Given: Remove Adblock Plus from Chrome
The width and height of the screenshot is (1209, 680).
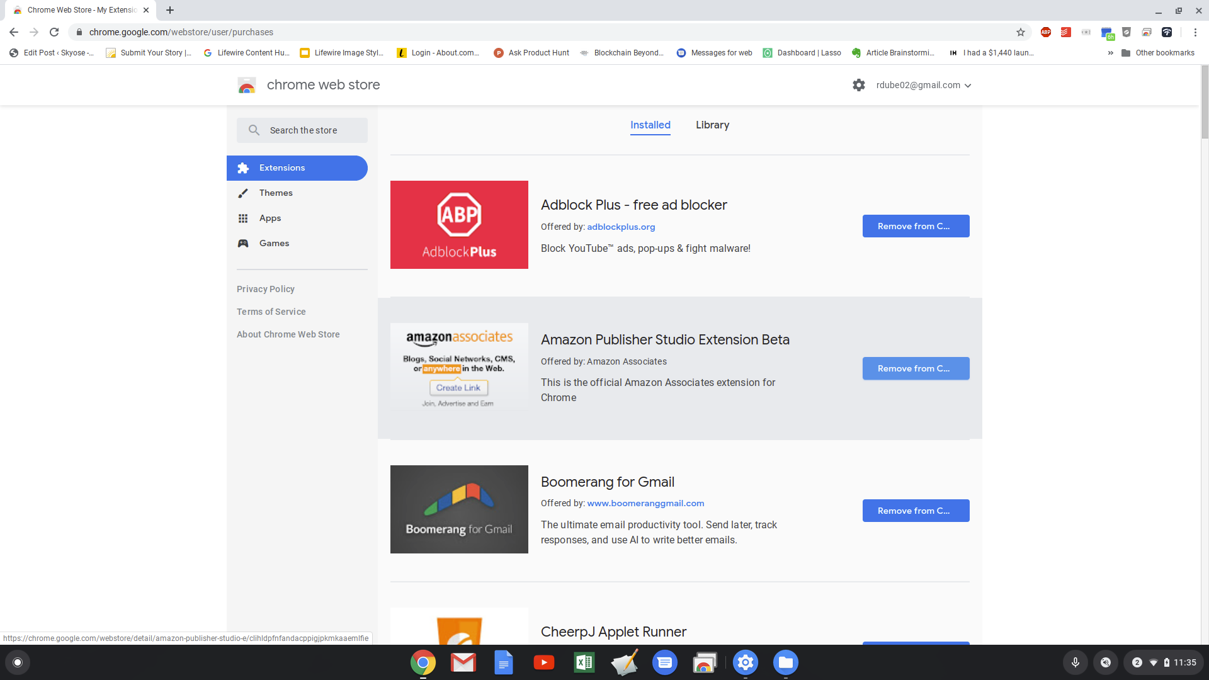Looking at the screenshot, I should click(916, 226).
